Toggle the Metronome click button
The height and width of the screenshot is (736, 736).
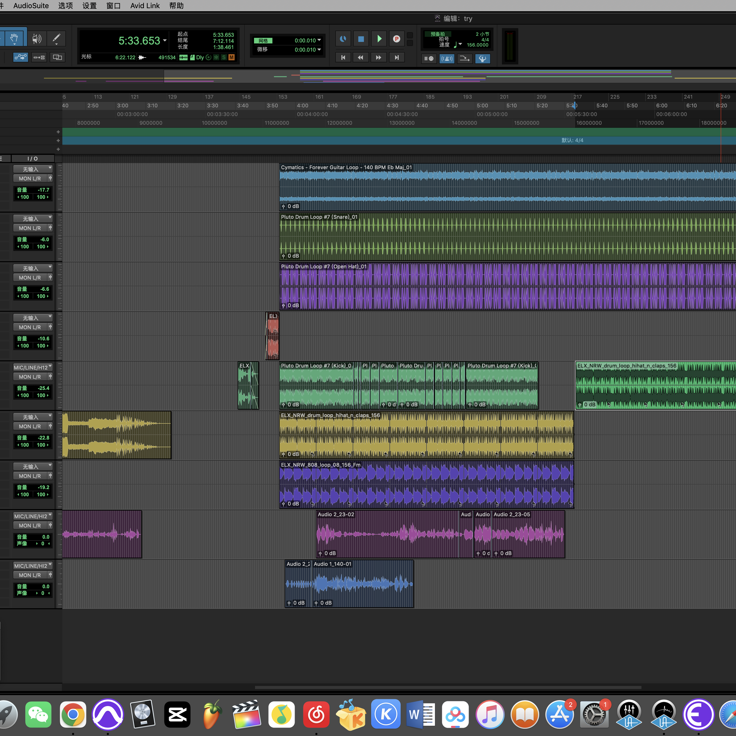[446, 59]
